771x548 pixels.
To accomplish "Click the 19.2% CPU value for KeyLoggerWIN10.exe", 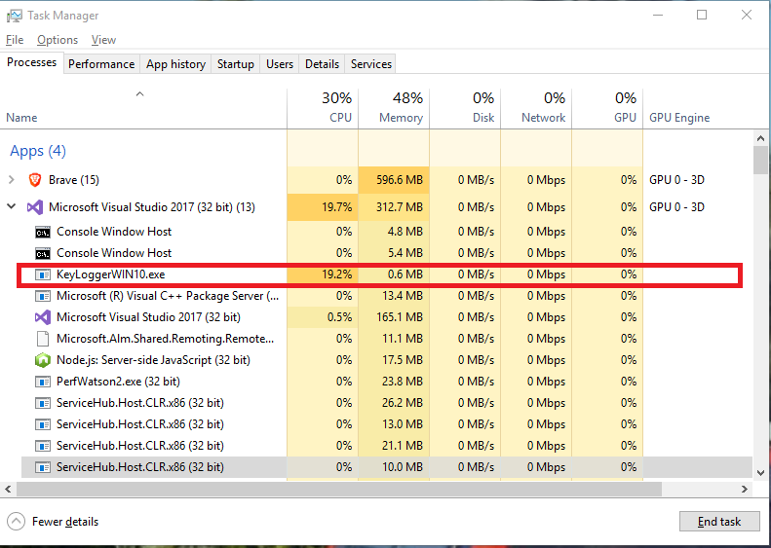I will pyautogui.click(x=337, y=274).
